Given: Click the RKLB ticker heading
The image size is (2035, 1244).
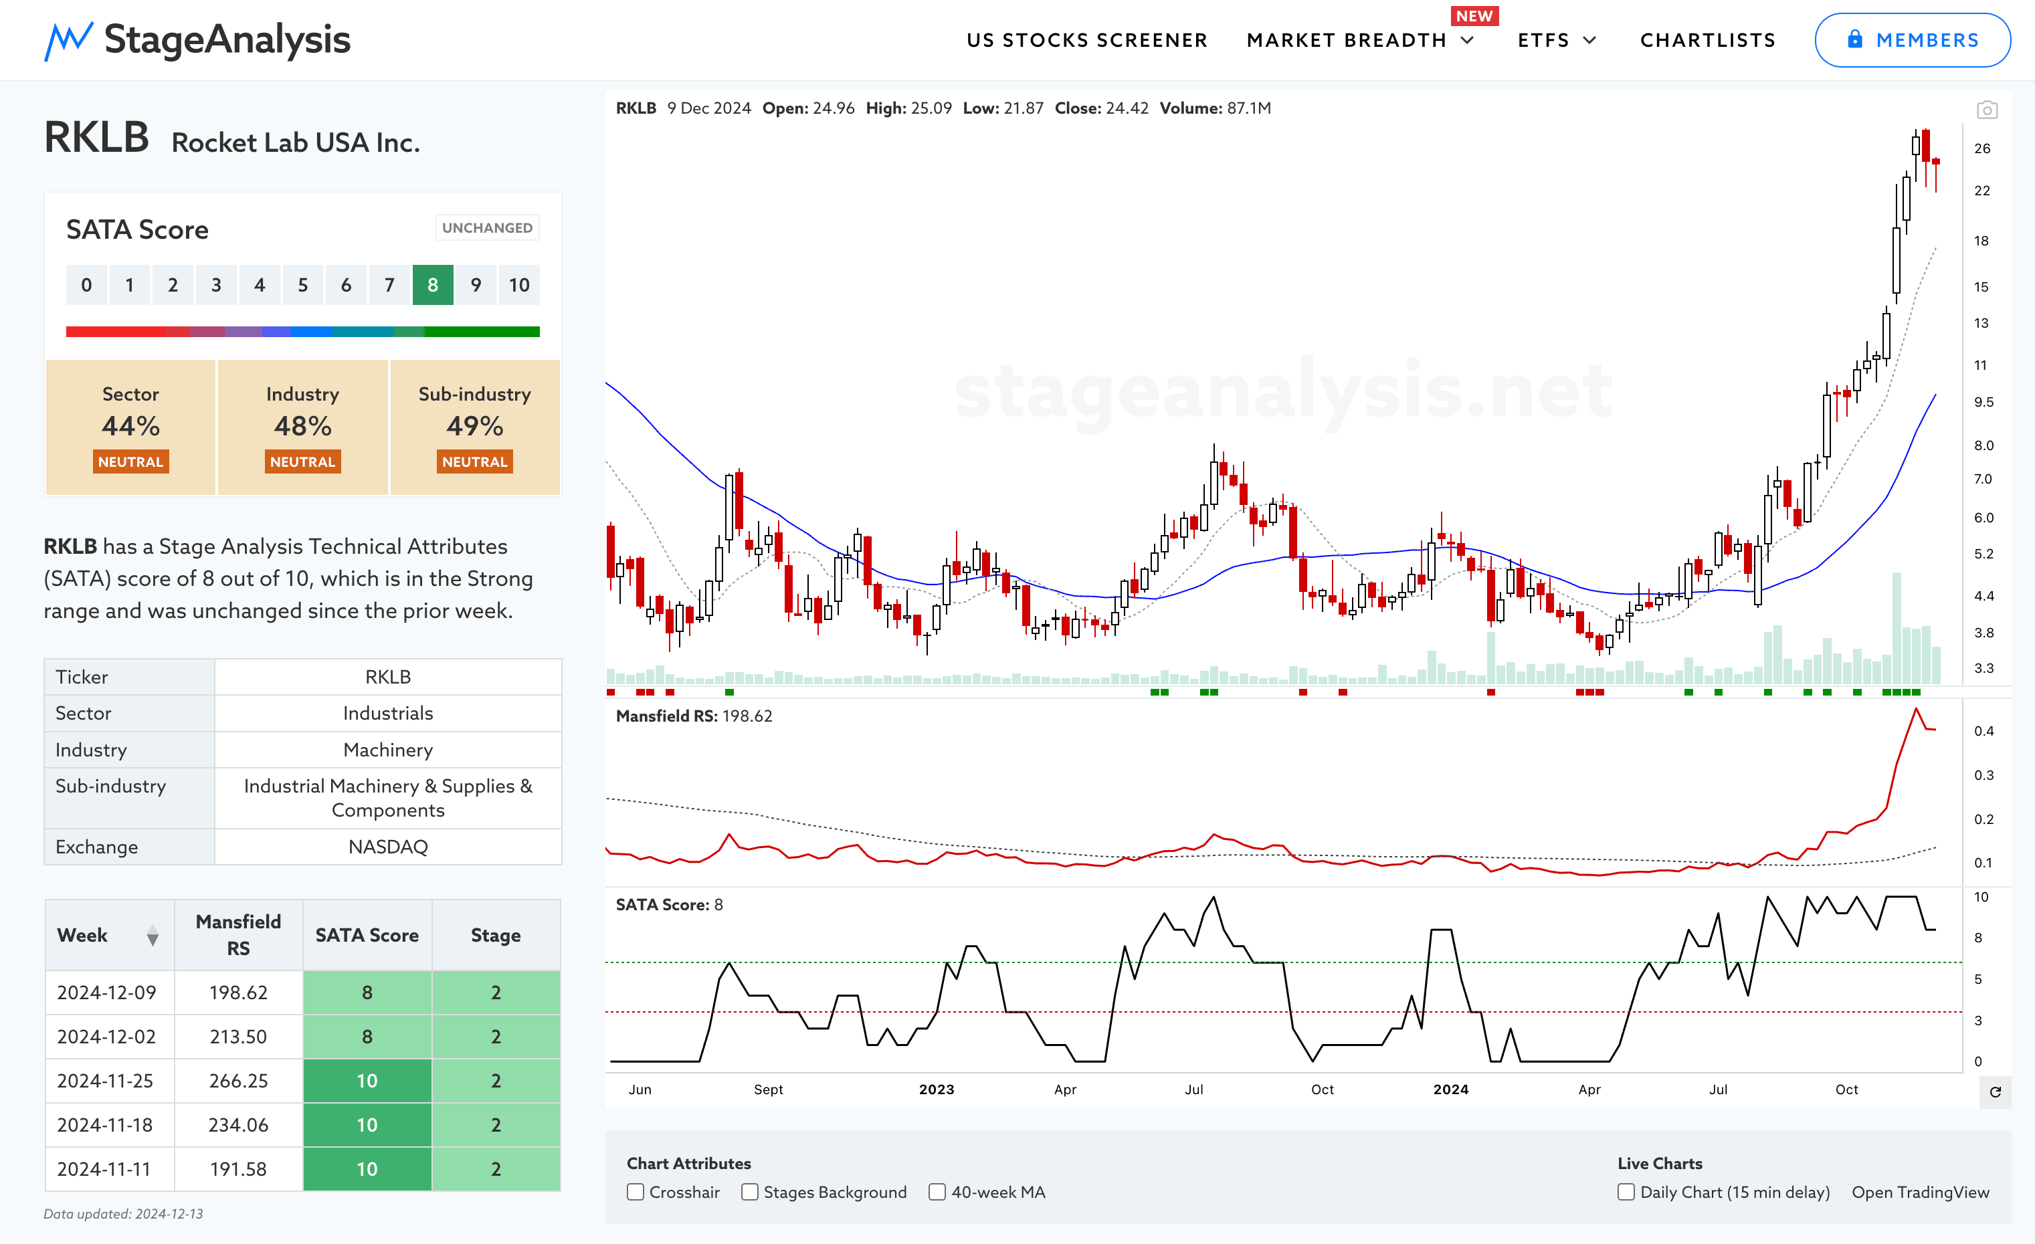Looking at the screenshot, I should click(x=96, y=137).
